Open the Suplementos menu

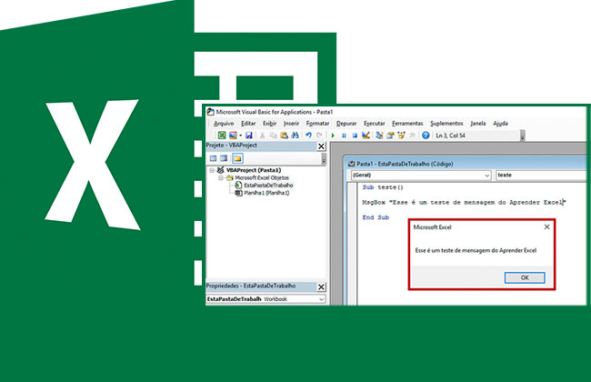[x=447, y=124]
